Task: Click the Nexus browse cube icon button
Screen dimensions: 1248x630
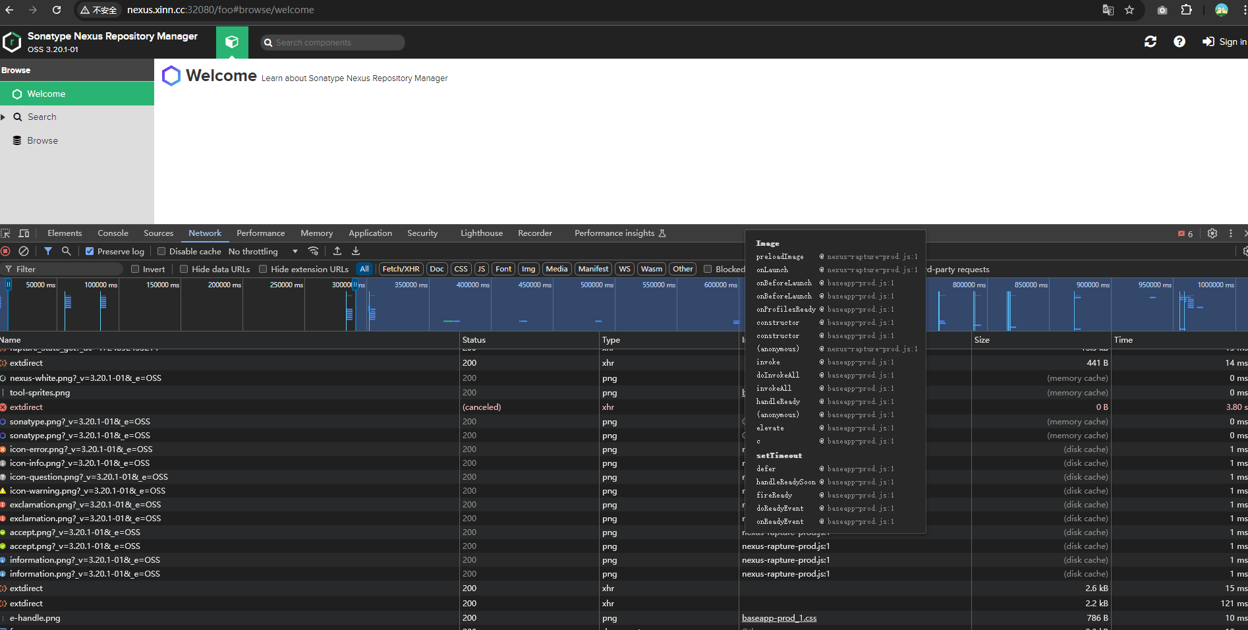Action: pyautogui.click(x=232, y=42)
